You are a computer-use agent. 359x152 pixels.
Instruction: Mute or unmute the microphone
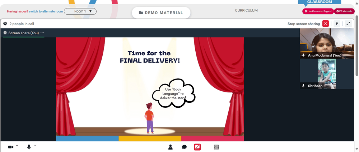(29, 147)
